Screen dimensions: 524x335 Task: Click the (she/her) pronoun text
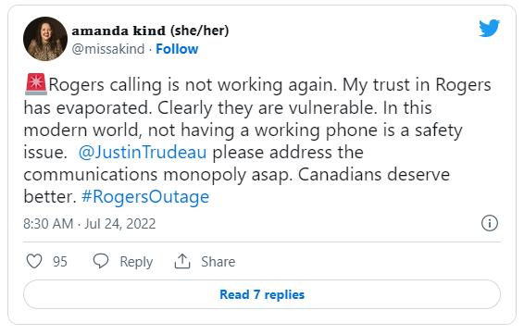click(x=199, y=31)
